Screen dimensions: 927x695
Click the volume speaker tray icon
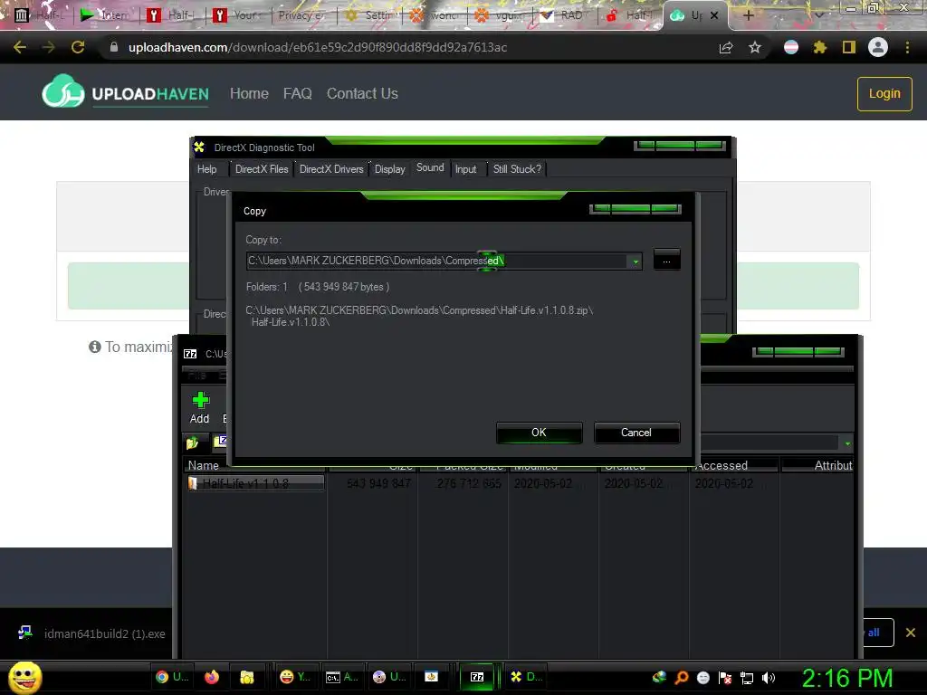point(768,678)
